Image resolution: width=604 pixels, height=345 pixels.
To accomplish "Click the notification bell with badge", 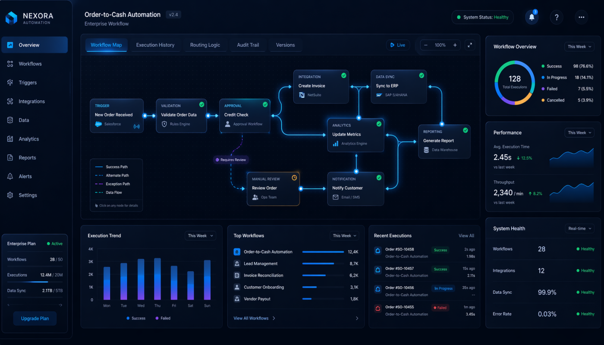I will (x=532, y=17).
